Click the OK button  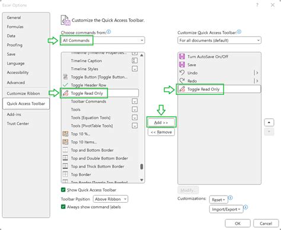[238, 223]
